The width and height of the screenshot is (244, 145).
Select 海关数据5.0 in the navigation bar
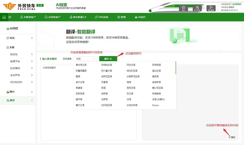(79, 17)
